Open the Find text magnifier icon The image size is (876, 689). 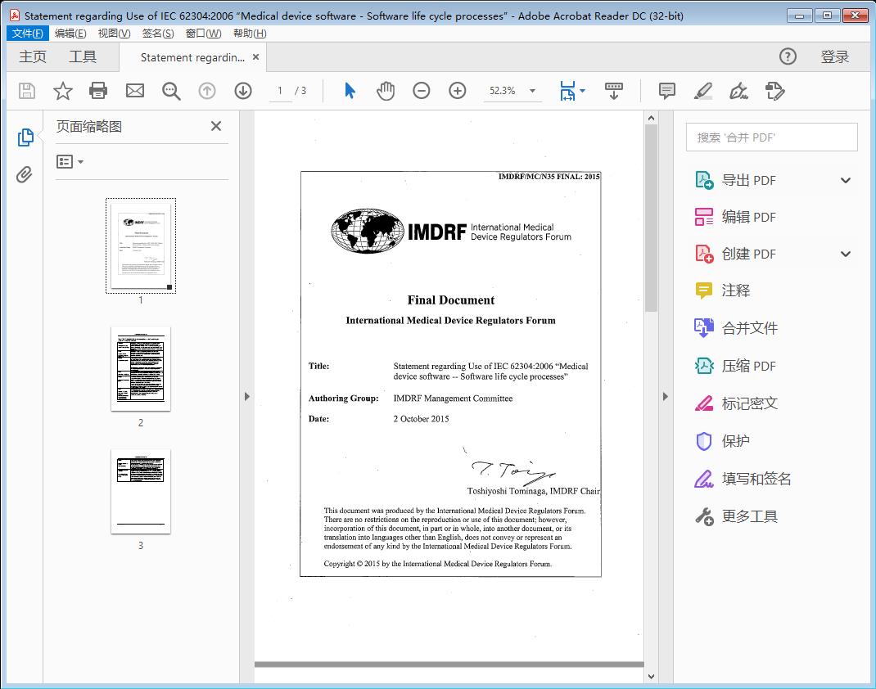pos(171,91)
